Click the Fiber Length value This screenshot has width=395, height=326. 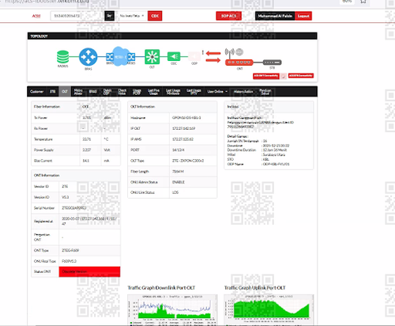click(x=178, y=172)
